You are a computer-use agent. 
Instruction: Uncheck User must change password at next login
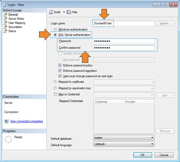60,76
